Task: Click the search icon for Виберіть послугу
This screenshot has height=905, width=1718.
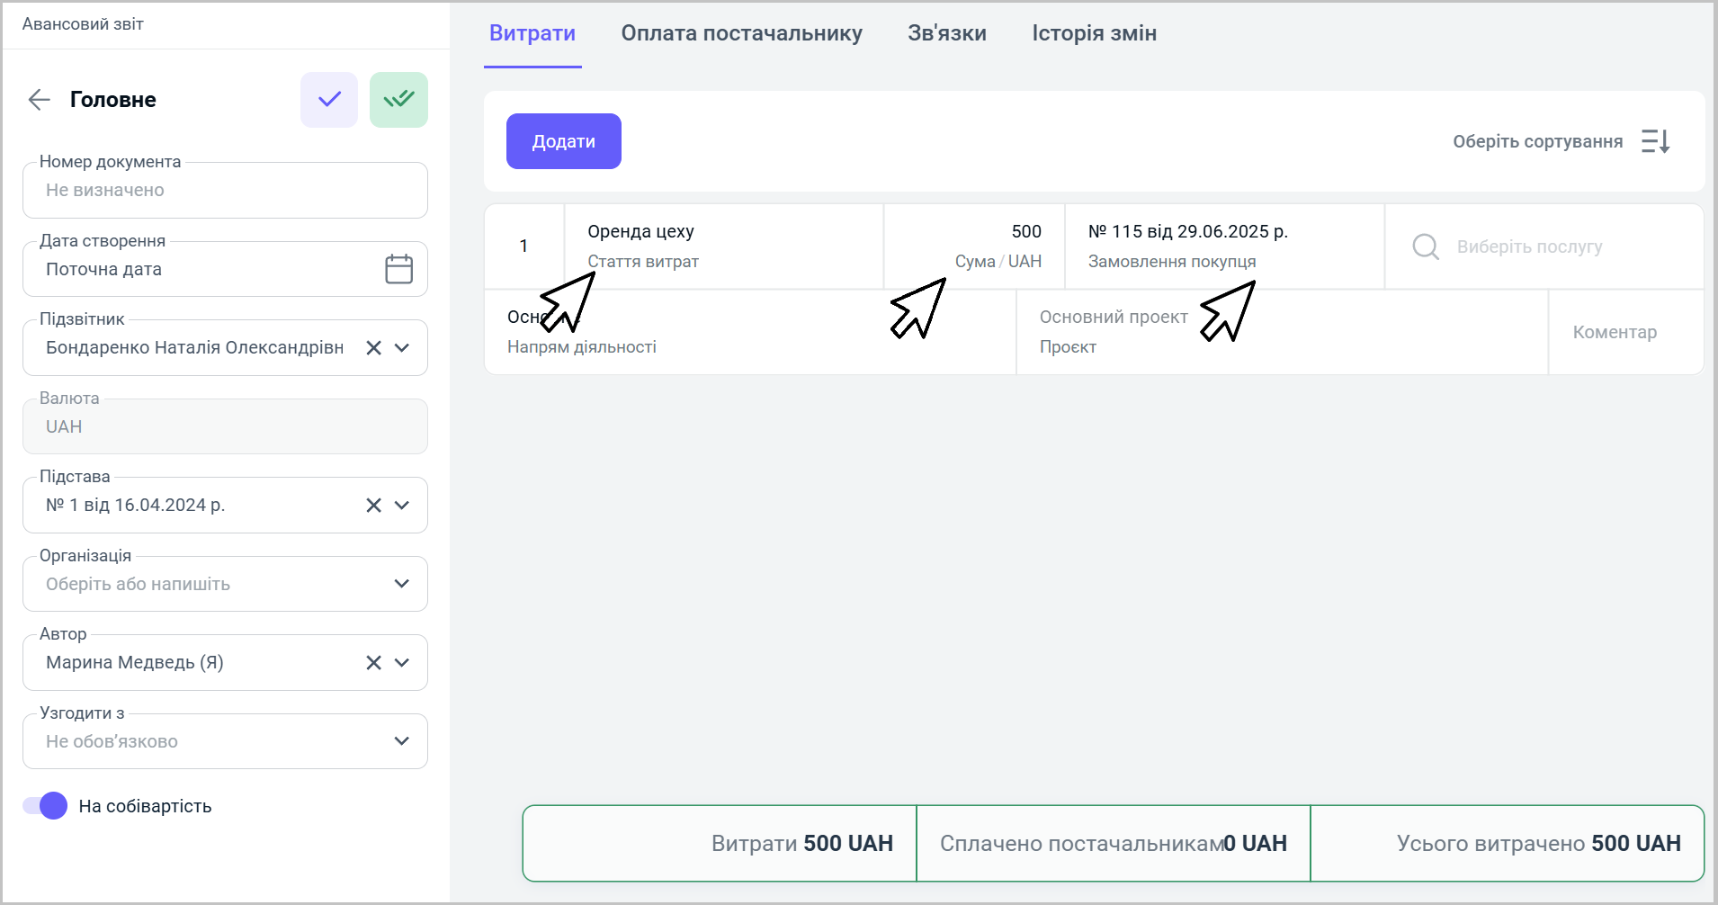Action: pos(1426,246)
